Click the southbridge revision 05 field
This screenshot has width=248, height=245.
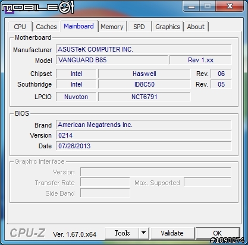[x=221, y=84]
